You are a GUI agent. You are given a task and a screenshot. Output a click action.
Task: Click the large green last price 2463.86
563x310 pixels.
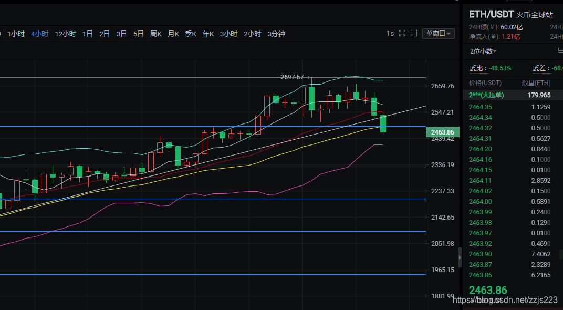pos(488,290)
